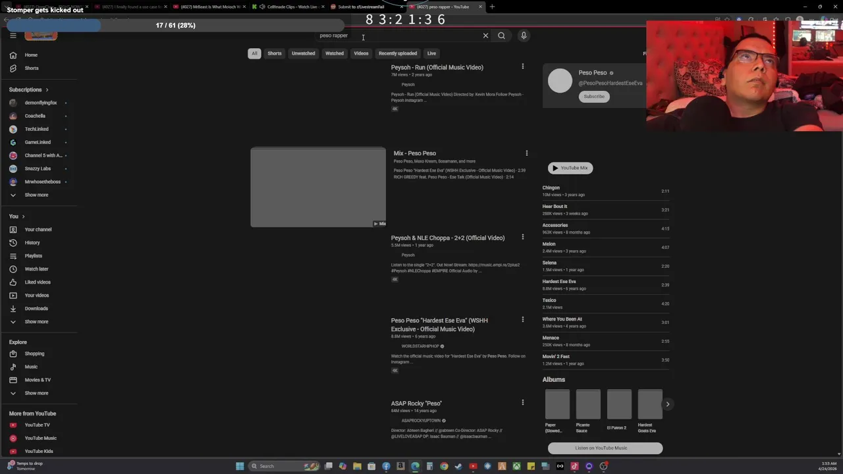Select the Live filter chip
Viewport: 843px width, 474px height.
[x=431, y=53]
